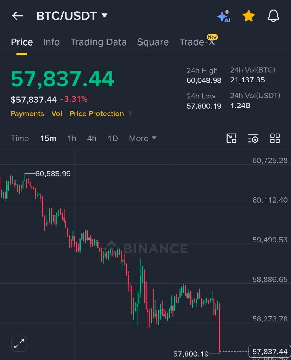Expand chart to fullscreen
Screen dimensions: 291x360
[x=19, y=343]
